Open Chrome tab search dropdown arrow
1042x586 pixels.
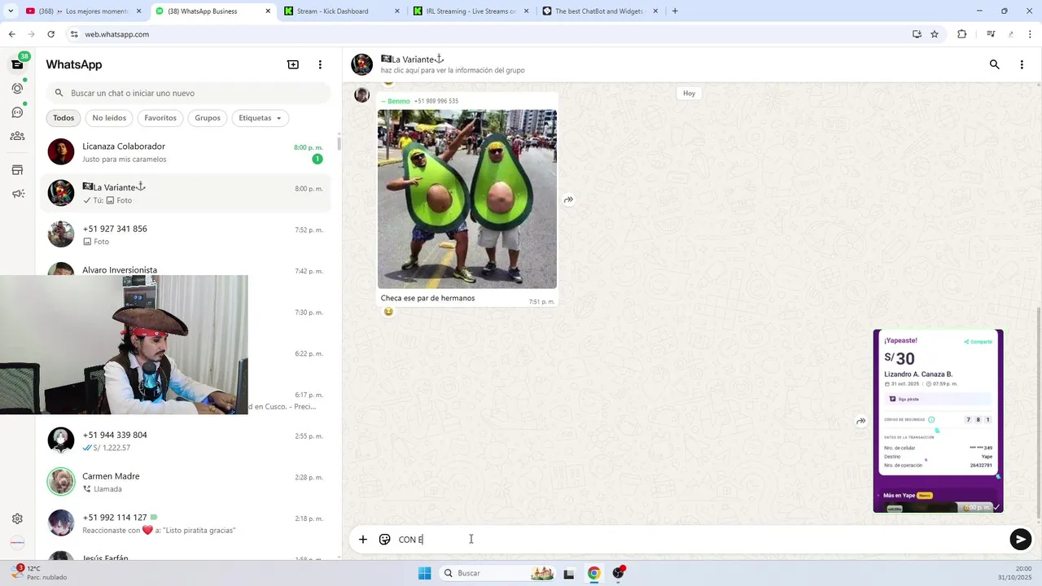[11, 11]
